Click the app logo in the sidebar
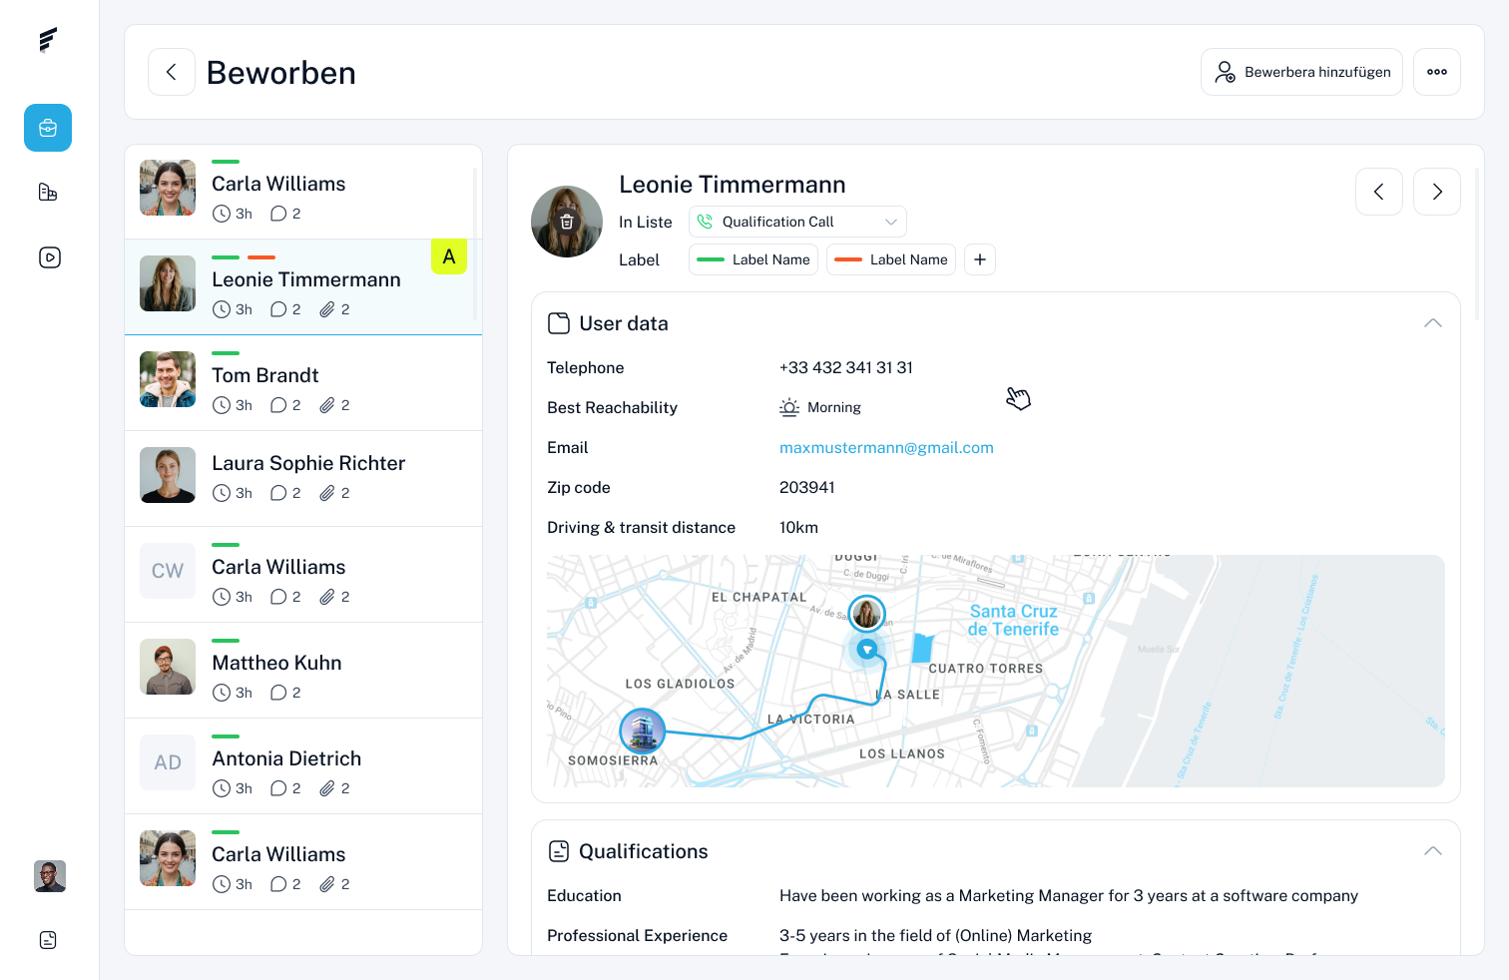 click(x=48, y=40)
